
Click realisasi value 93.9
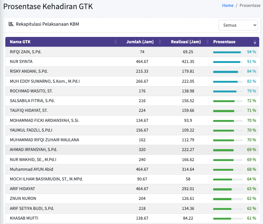(188, 121)
